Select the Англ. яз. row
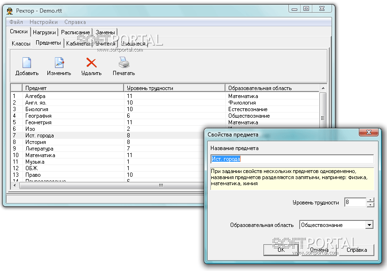The width and height of the screenshot is (387, 271). point(165,103)
